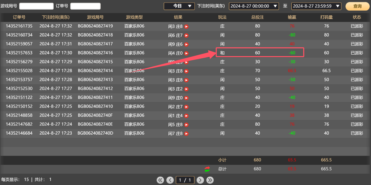Viewport: 371px width, 185px height.
Task: Open the 今日 date range dropdown
Action: (x=179, y=6)
